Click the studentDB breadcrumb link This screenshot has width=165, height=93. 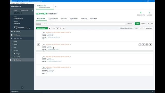pos(41,14)
